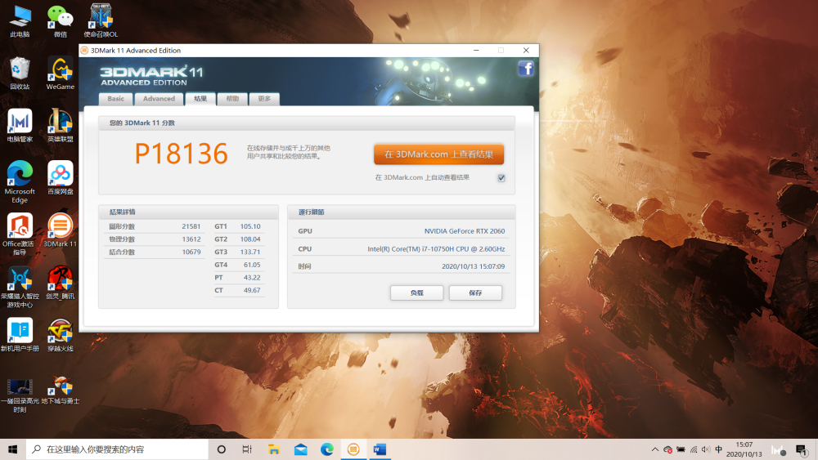This screenshot has width=818, height=460.
Task: Open the 英雄联盟 League of Legends icon
Action: point(61,126)
